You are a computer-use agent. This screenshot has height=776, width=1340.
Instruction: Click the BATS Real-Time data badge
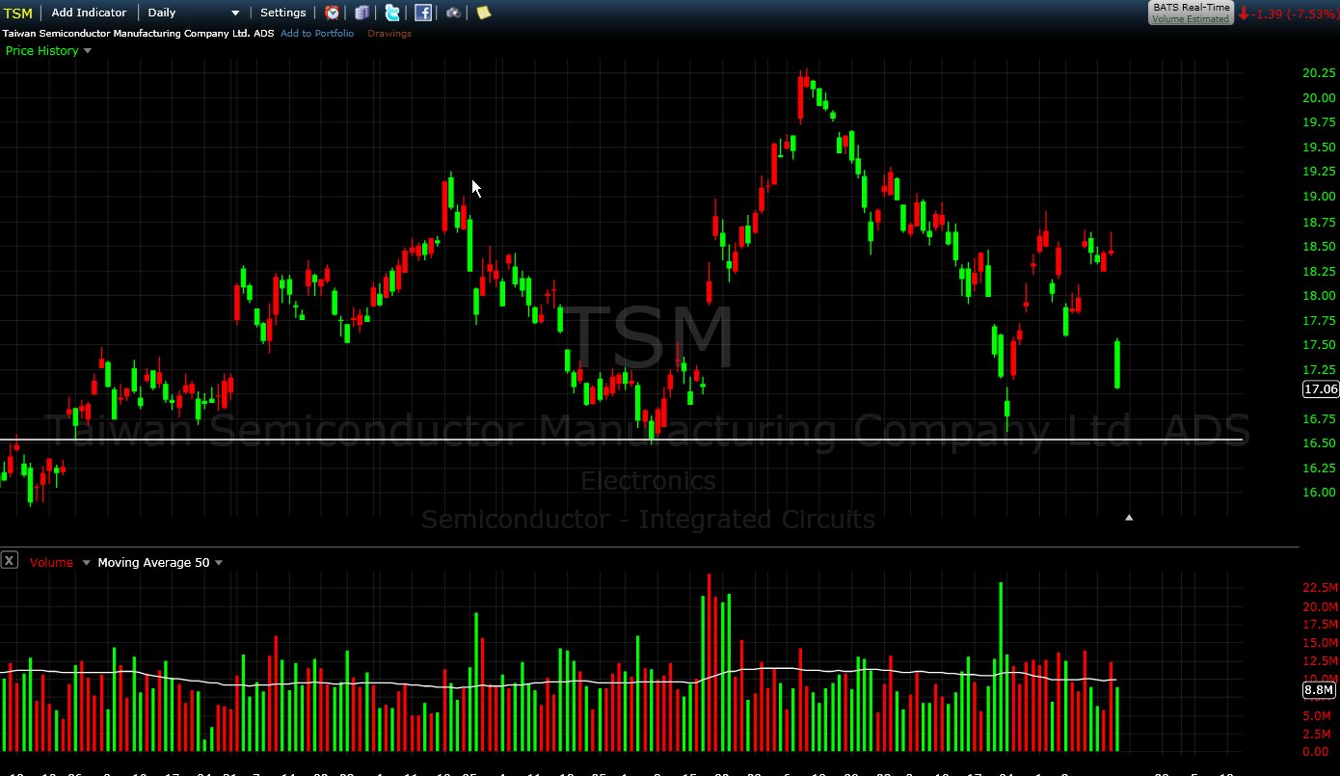pyautogui.click(x=1191, y=13)
